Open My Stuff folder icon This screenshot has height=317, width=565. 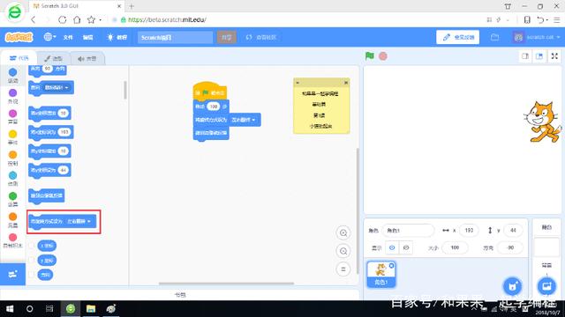[494, 37]
